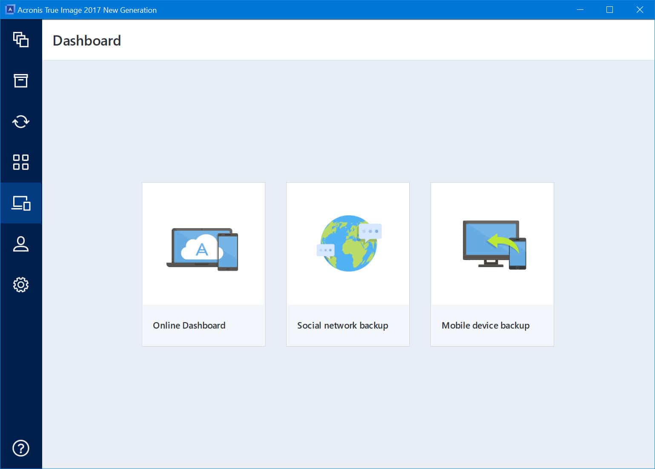This screenshot has height=469, width=655.
Task: Choose the Mobile device backup label
Action: (486, 326)
